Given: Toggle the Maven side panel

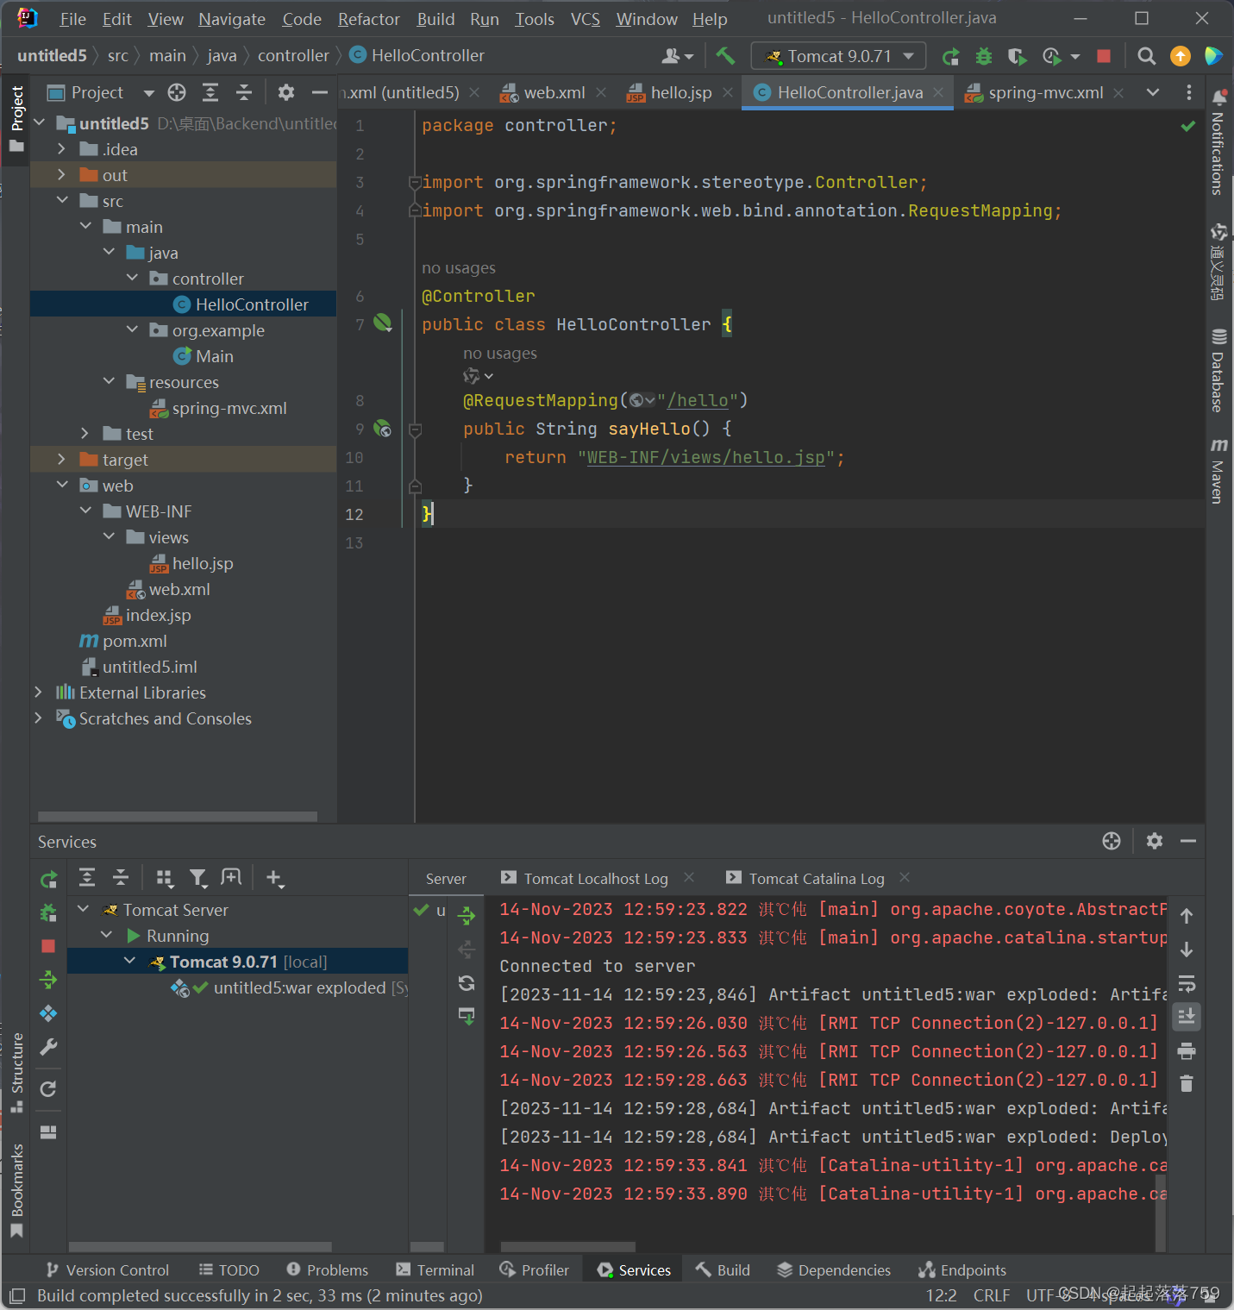Looking at the screenshot, I should (x=1218, y=471).
